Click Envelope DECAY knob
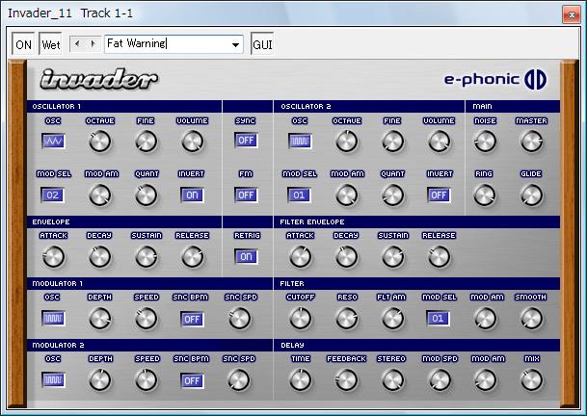Viewport: 587px width, 416px height. (x=100, y=257)
